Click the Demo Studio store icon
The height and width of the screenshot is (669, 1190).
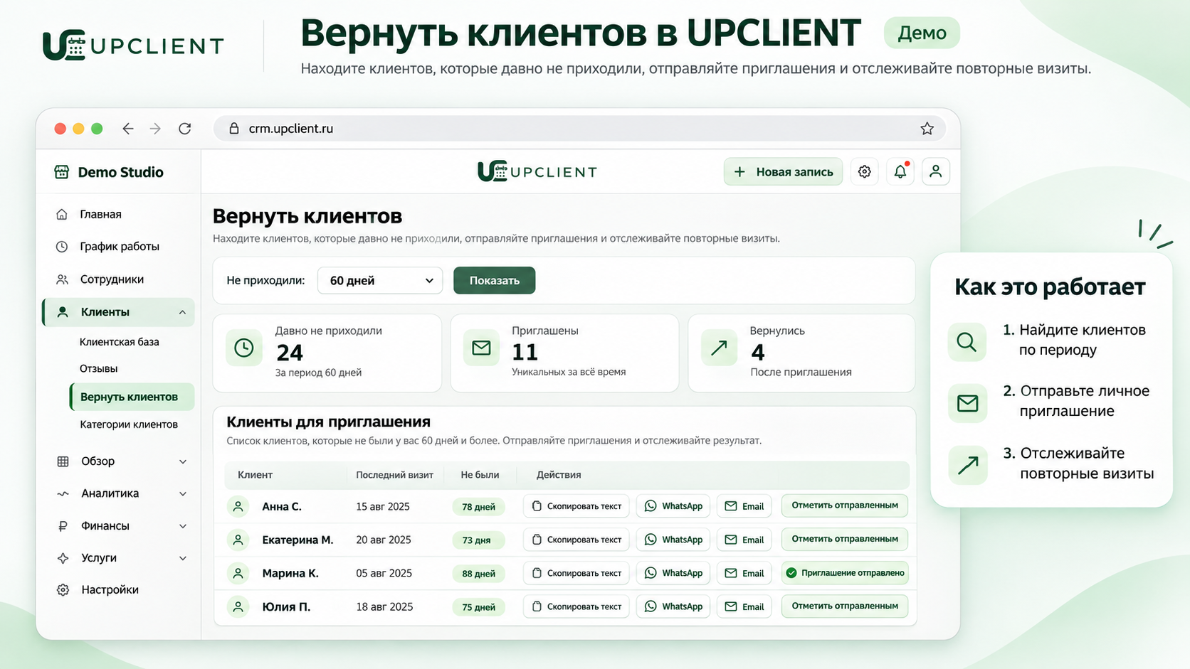pos(62,172)
